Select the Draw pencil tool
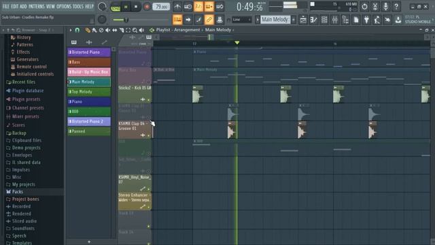 [x=88, y=30]
